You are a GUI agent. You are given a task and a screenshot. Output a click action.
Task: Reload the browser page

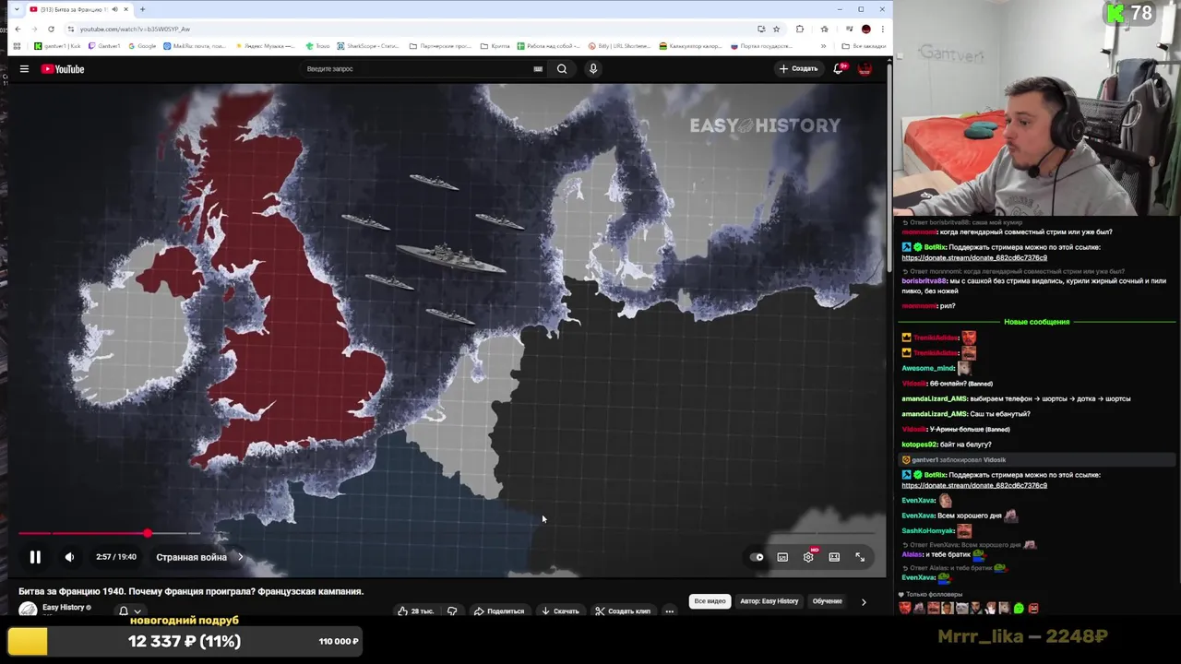(x=51, y=29)
